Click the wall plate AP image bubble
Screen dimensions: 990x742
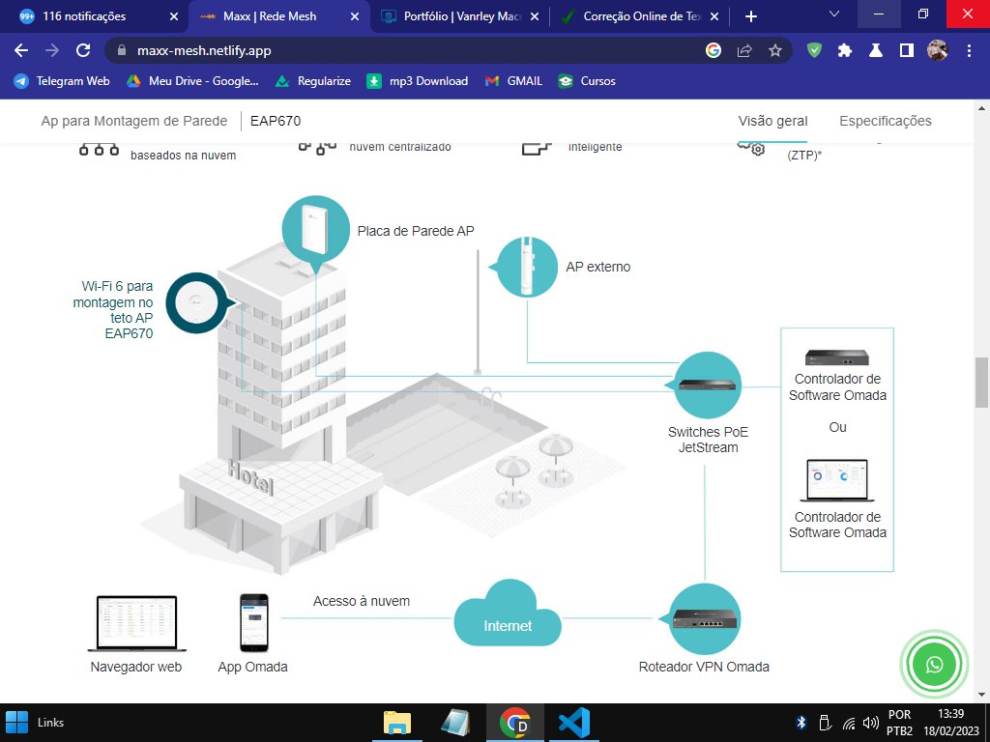click(316, 230)
